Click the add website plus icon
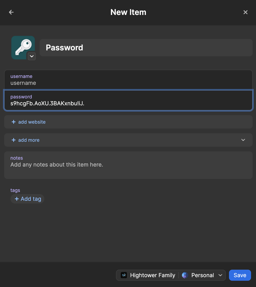The height and width of the screenshot is (287, 256). click(14, 122)
